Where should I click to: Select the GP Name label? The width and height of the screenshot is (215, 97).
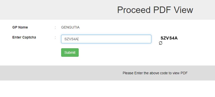[x=20, y=27]
